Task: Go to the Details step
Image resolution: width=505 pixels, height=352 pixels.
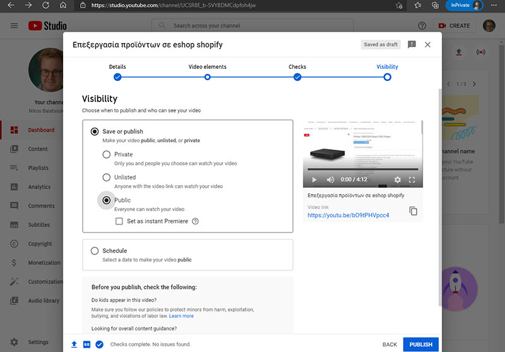Action: (x=117, y=71)
